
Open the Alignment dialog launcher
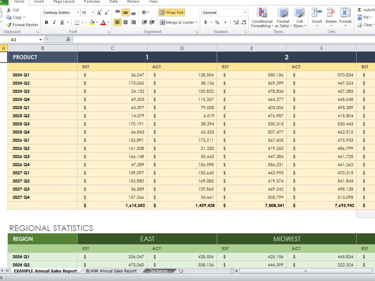[x=197, y=31]
